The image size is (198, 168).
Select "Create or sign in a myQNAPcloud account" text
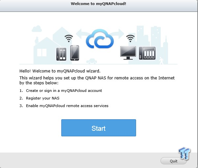64,91
